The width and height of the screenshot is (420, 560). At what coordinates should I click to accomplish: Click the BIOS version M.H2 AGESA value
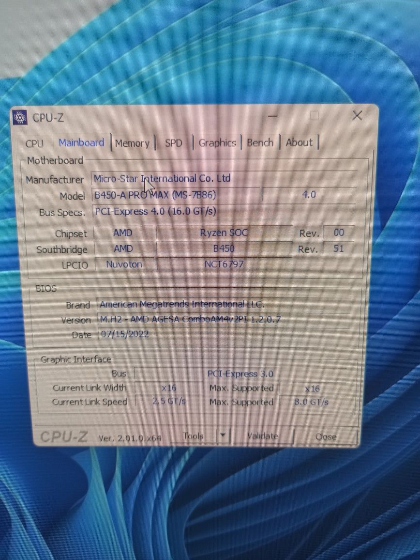(x=224, y=319)
